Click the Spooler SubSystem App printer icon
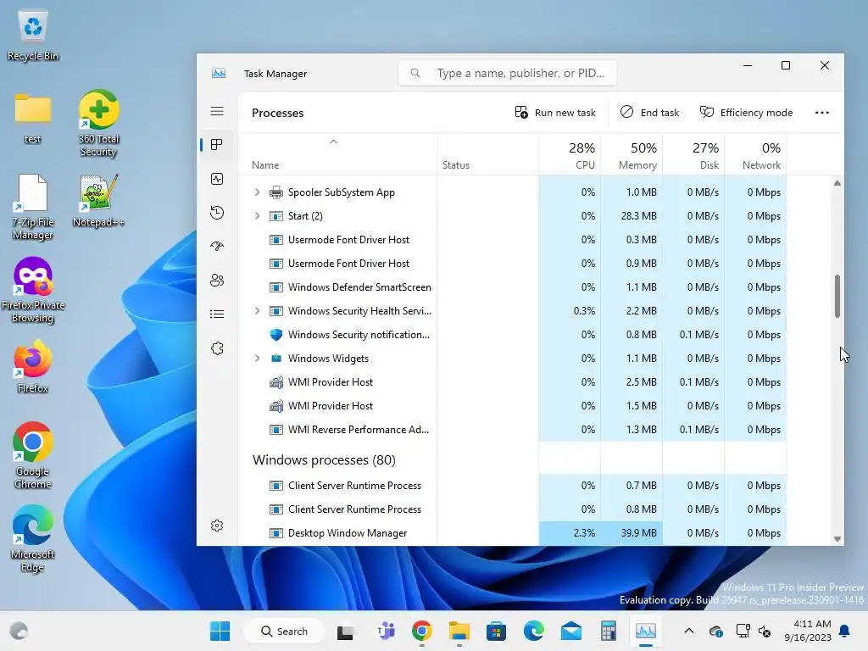868x651 pixels. [275, 192]
